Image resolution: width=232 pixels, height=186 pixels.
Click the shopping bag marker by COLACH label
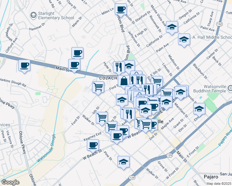pos(124,81)
